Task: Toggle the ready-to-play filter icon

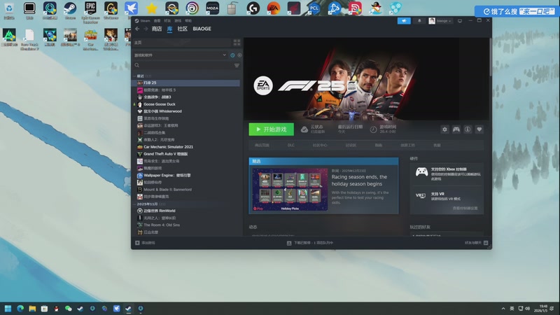Action: pyautogui.click(x=239, y=55)
